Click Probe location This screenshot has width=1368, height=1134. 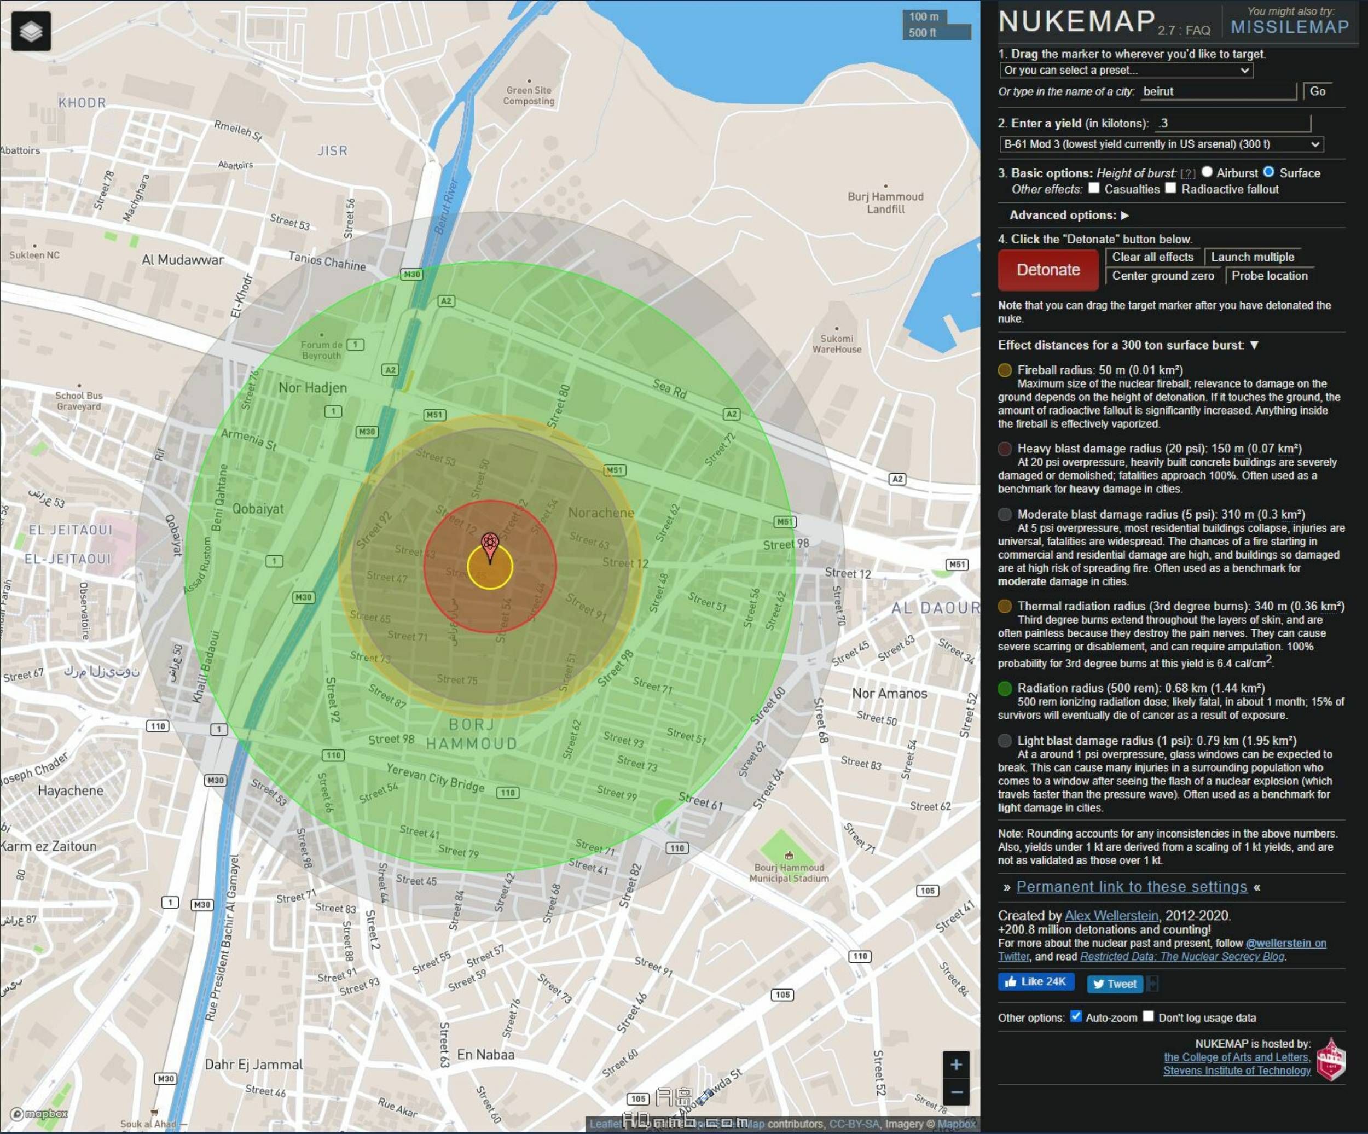point(1269,276)
